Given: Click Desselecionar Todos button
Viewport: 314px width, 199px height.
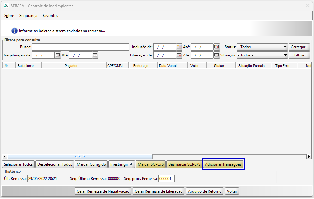Looking at the screenshot, I should (x=55, y=164).
